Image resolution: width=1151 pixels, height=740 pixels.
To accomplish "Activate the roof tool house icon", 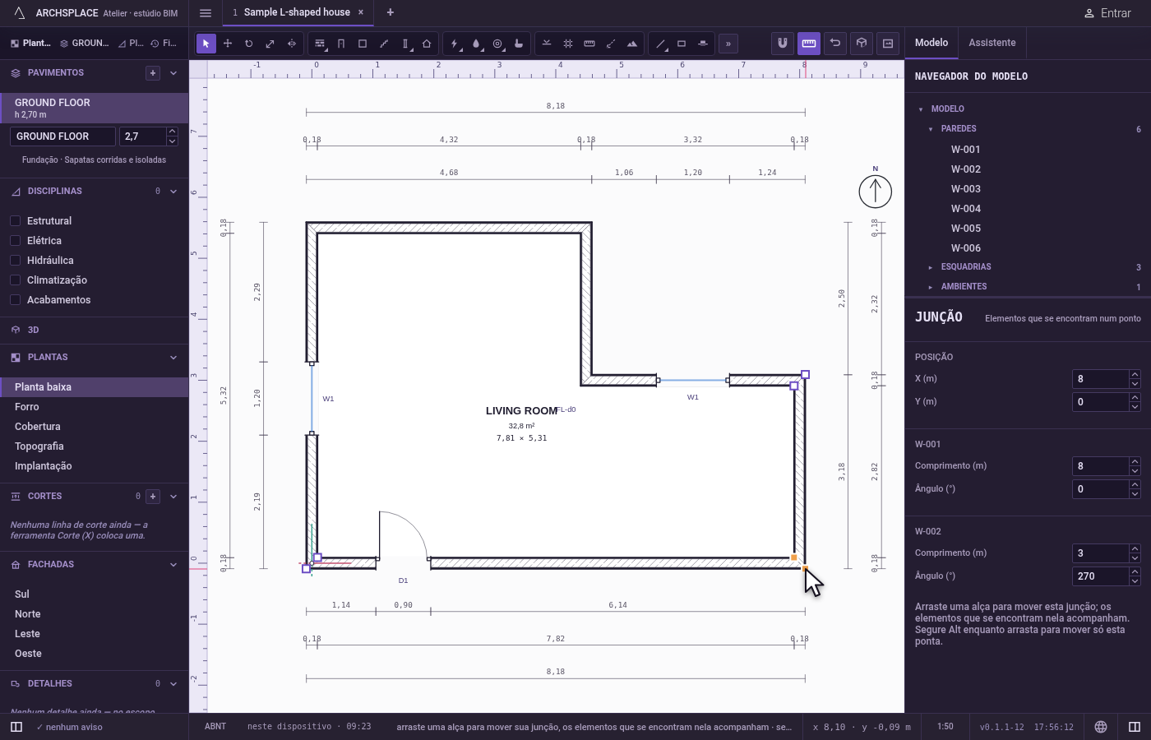I will coord(427,44).
